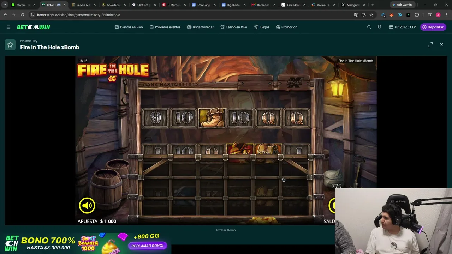Viewport: 452px width, 254px height.
Task: Mute the slot game sound
Action: [87, 205]
